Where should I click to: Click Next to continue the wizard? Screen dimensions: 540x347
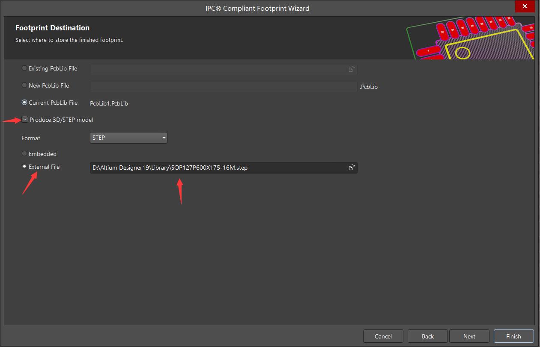point(469,336)
